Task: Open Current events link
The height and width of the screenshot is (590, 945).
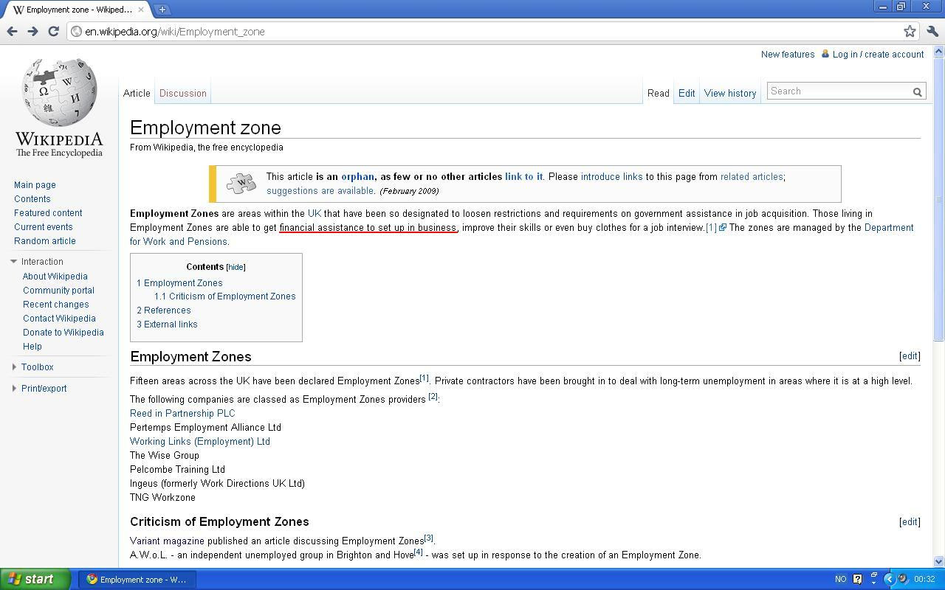Action: (44, 226)
